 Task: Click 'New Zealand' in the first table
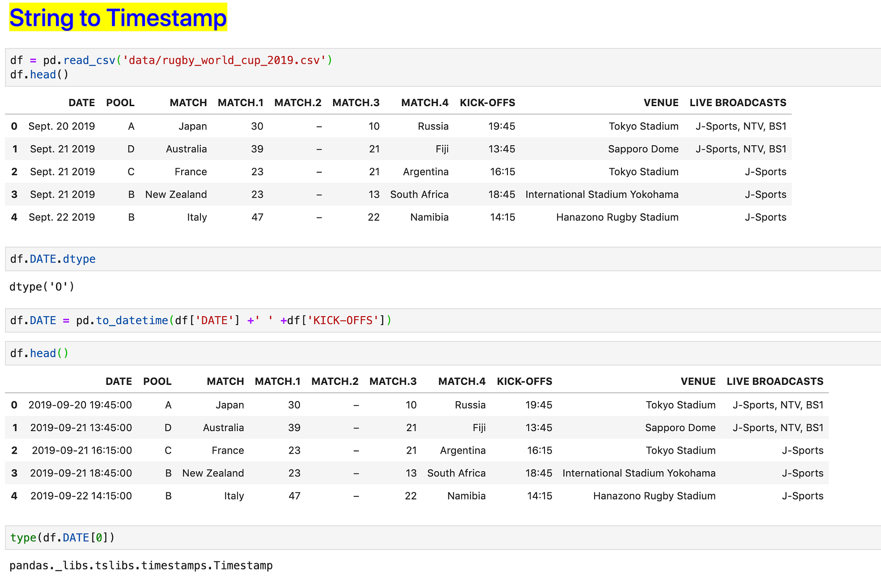click(x=176, y=195)
